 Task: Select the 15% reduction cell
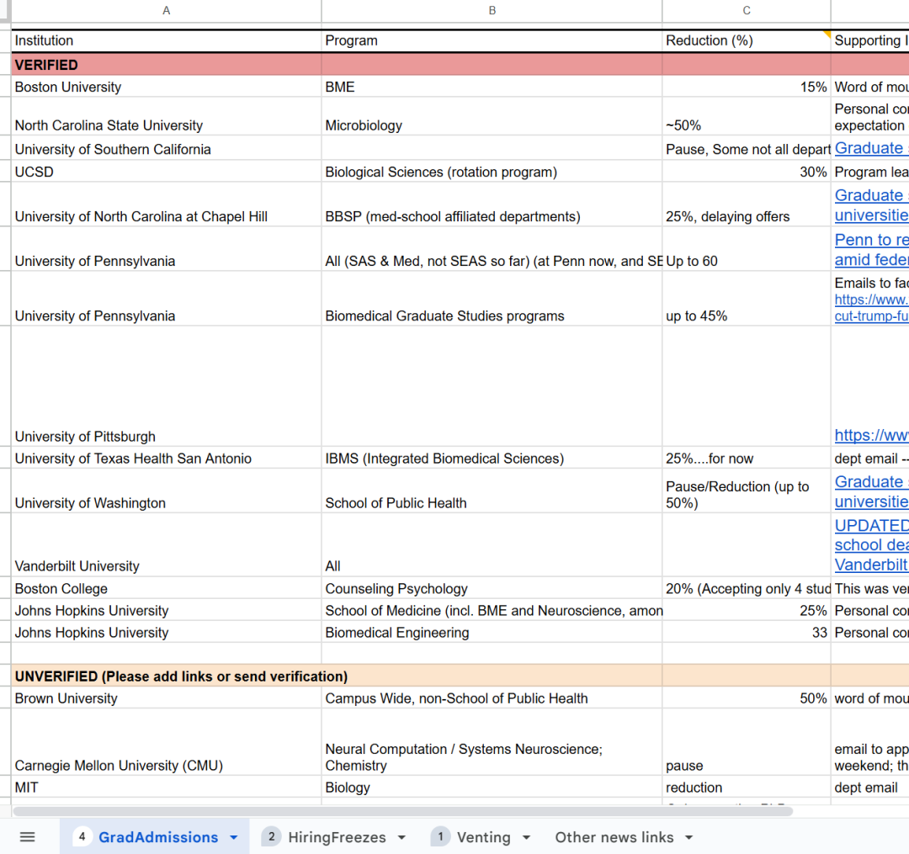(746, 87)
